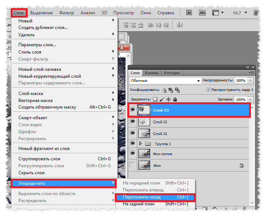Image resolution: width=266 pixels, height=216 pixels.
Task: Choose Переложить назад
Action: coord(155,197)
